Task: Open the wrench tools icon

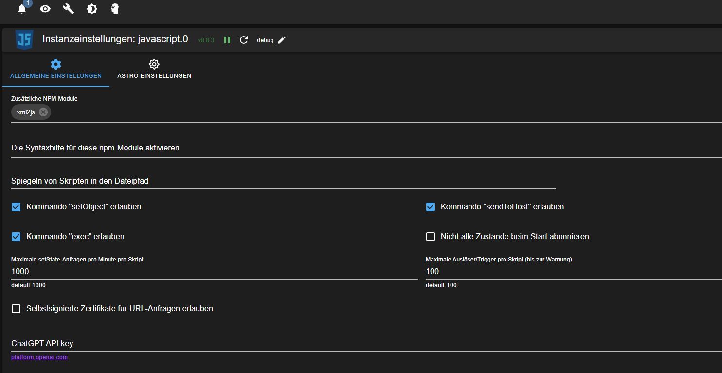Action: point(69,9)
